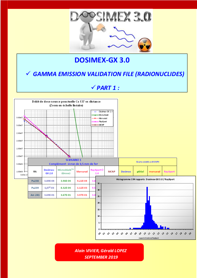
Task: Select the heading "DOSIMEX-GX 3.0"
Action: pyautogui.click(x=102, y=60)
